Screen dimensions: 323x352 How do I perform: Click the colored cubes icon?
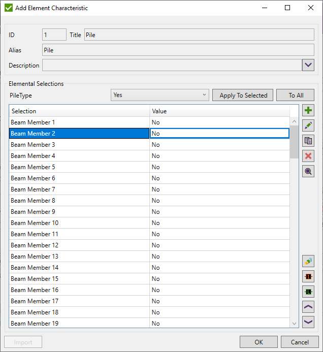[x=308, y=261]
